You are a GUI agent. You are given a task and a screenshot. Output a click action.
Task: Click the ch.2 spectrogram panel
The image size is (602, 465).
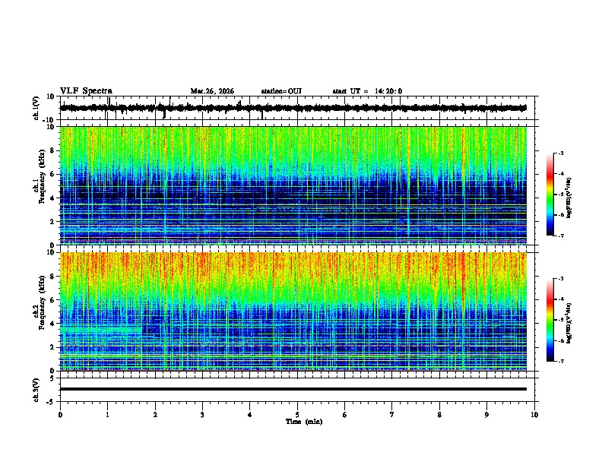click(x=293, y=312)
